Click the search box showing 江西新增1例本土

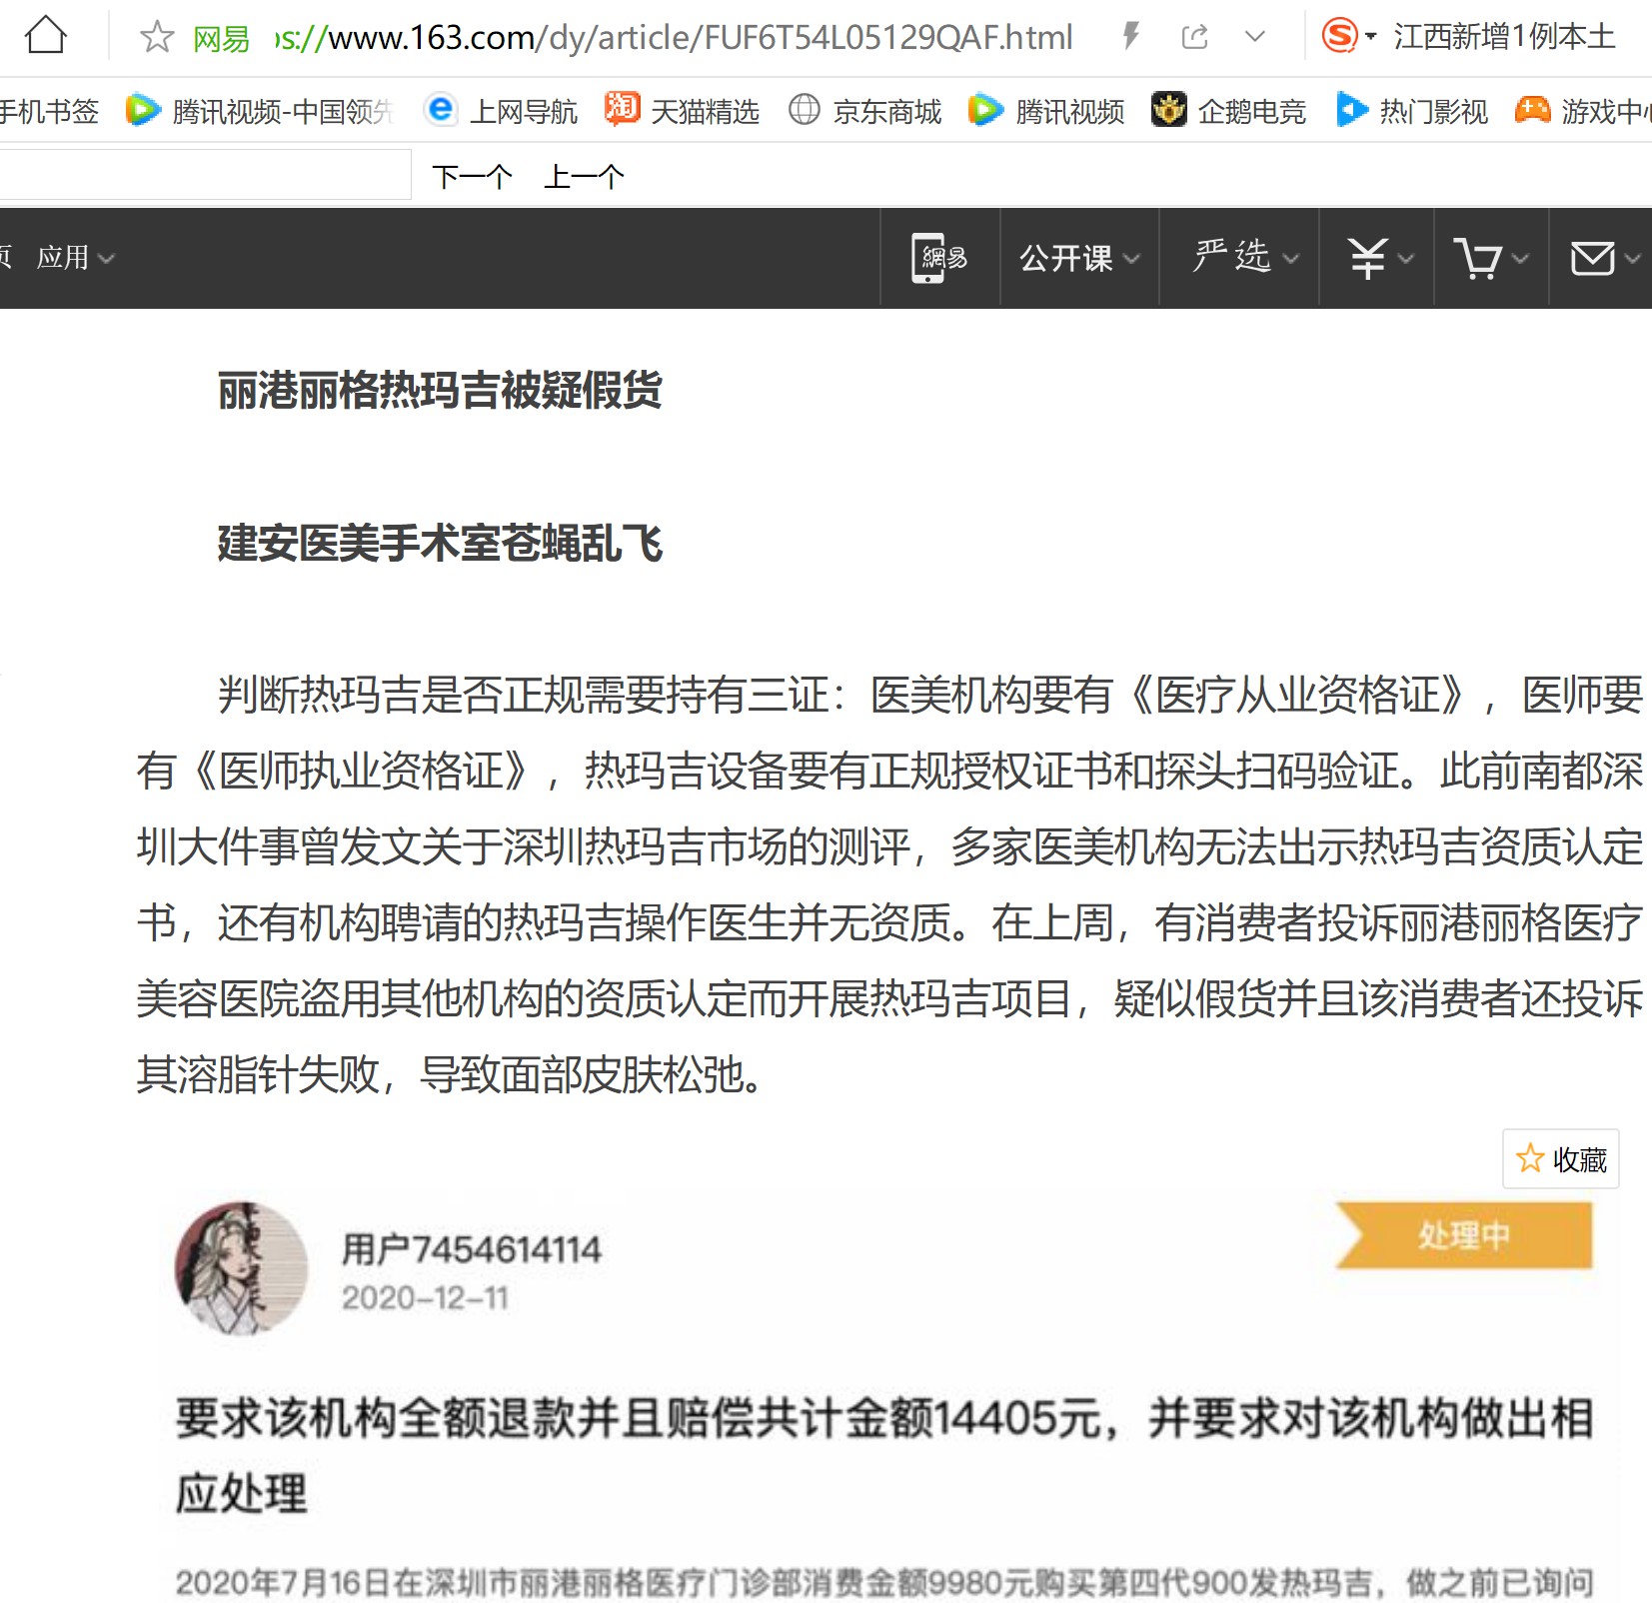1504,38
